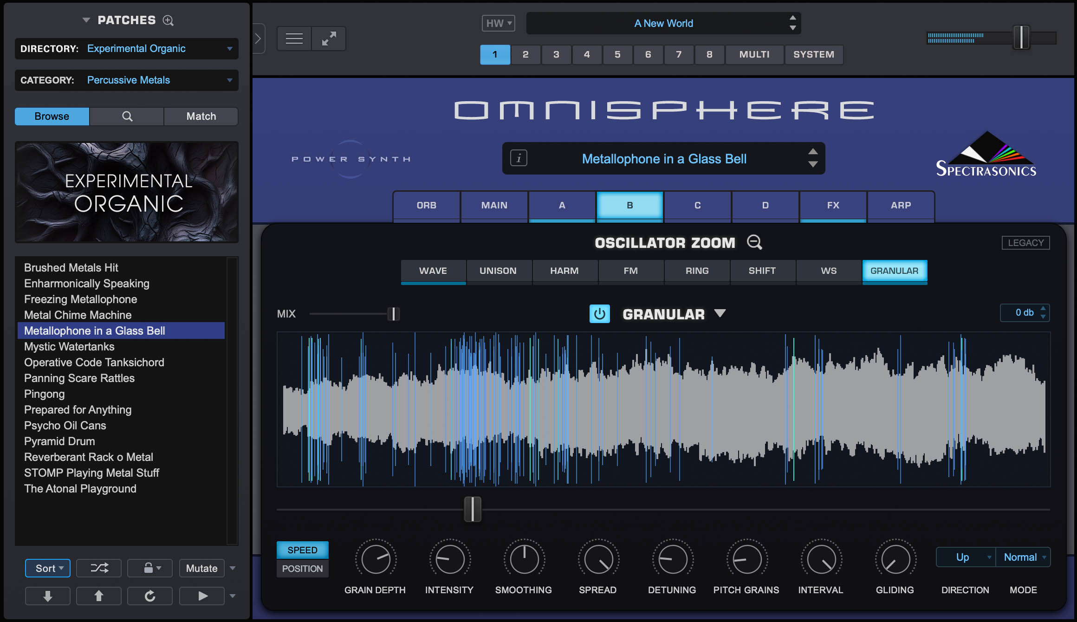The image size is (1077, 622).
Task: Click the refresh patch icon
Action: [x=149, y=596]
